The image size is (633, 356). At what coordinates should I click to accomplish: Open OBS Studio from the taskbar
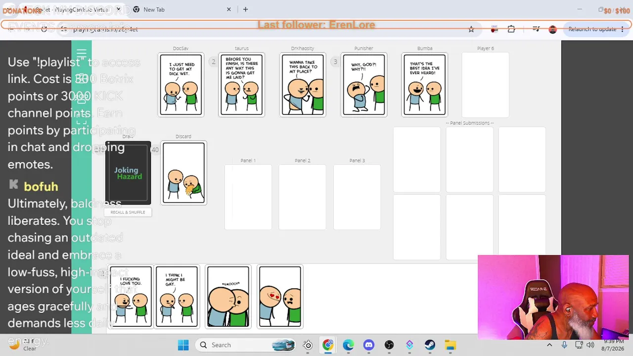pyautogui.click(x=389, y=345)
